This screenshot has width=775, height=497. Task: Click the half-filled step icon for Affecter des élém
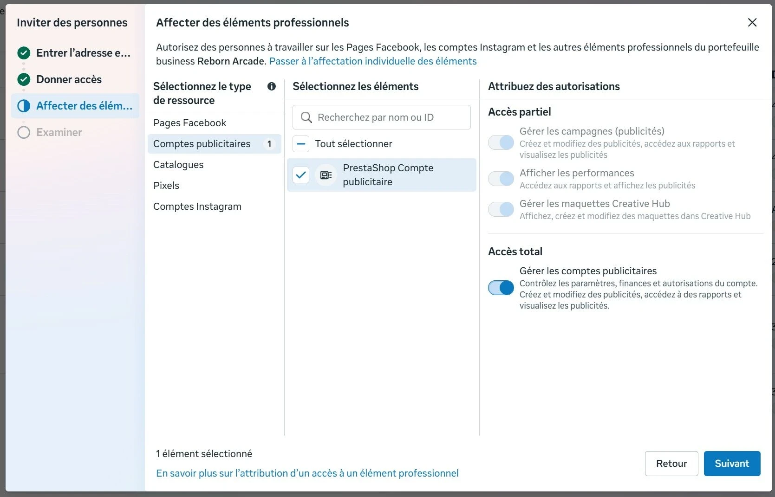pos(24,106)
